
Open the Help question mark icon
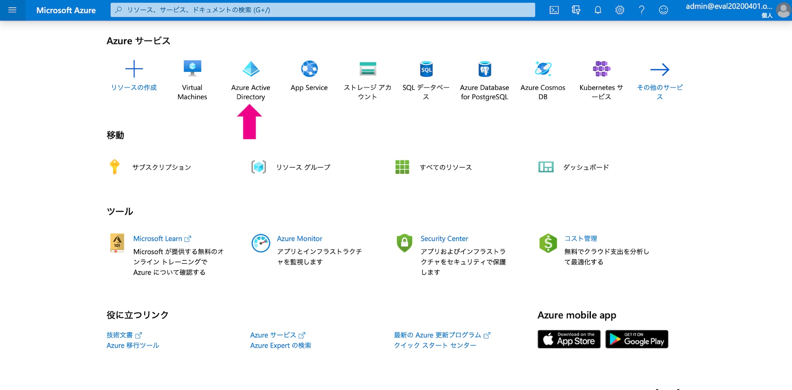point(642,10)
